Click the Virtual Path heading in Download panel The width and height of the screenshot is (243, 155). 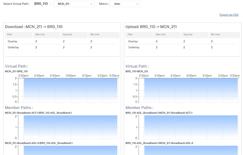pos(17,66)
